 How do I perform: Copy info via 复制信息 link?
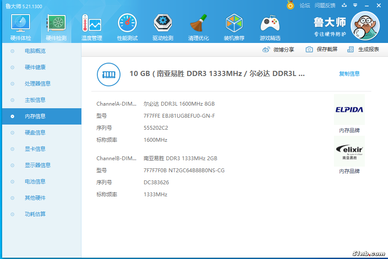[x=349, y=73]
